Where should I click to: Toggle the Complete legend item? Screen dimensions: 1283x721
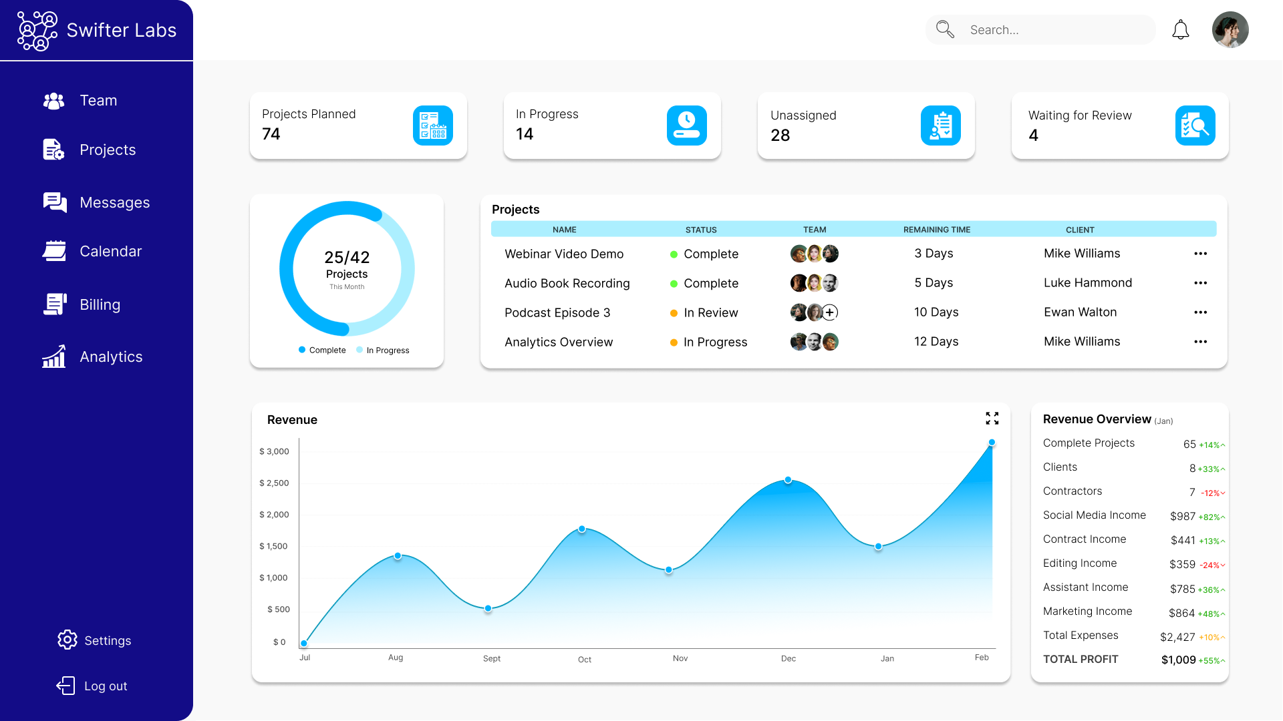click(x=322, y=350)
